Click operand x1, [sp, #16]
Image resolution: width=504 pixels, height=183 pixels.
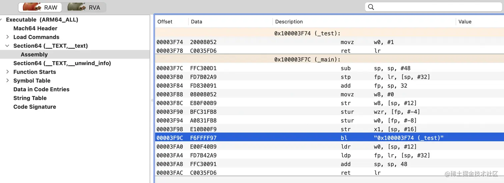395,129
